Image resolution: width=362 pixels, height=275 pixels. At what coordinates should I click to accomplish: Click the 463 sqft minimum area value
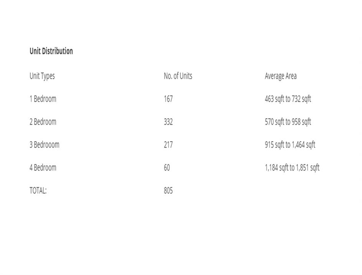click(x=274, y=99)
